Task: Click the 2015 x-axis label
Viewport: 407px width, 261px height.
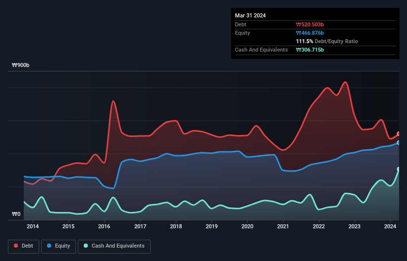Action: tap(68, 226)
